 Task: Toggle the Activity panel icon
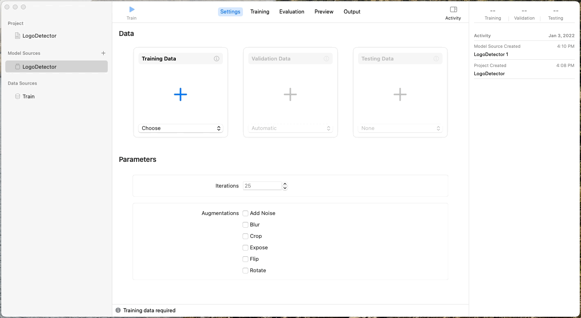tap(453, 9)
